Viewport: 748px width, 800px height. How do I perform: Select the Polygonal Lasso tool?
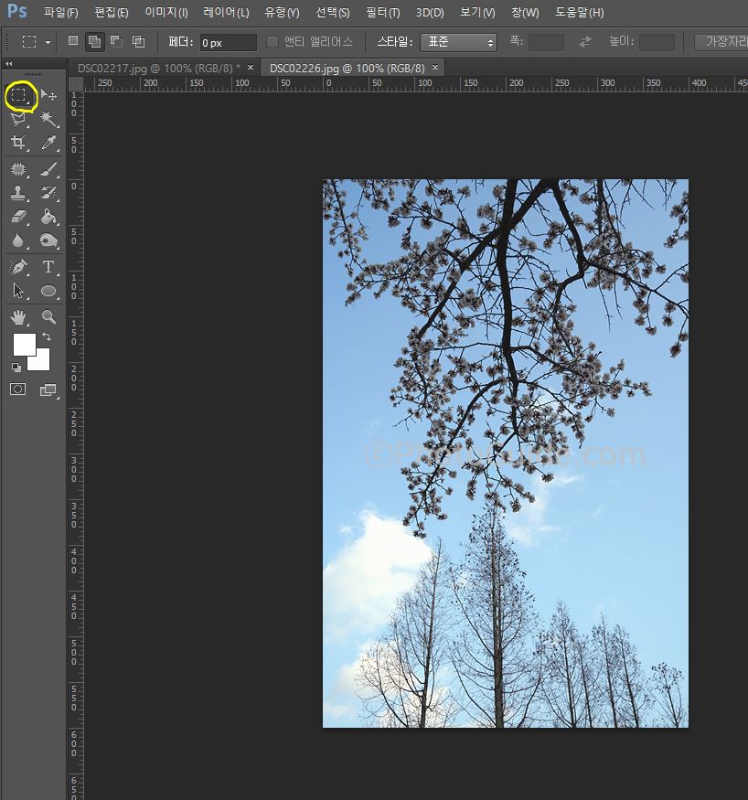click(x=18, y=119)
